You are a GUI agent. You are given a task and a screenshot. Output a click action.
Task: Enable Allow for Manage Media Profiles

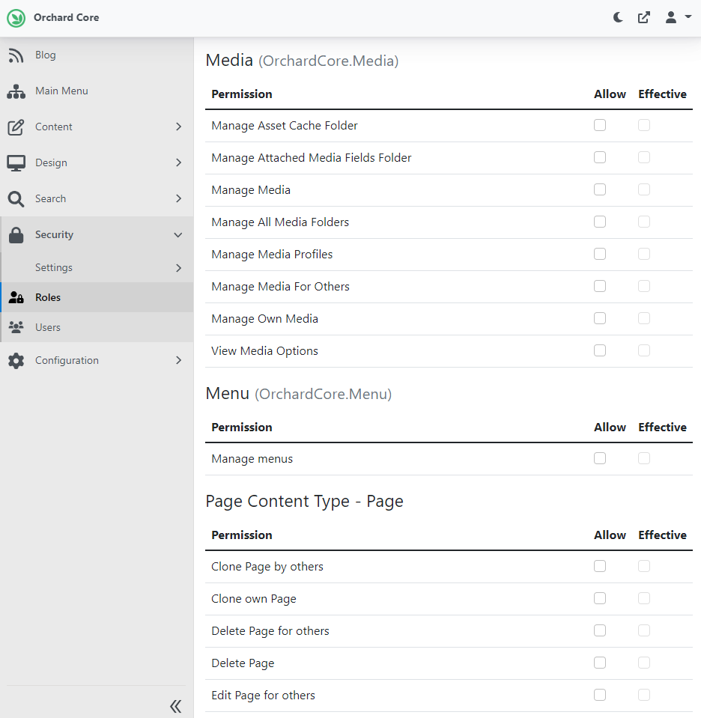600,254
